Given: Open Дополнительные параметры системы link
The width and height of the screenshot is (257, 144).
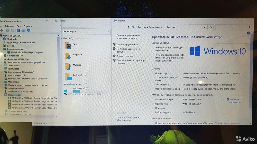Looking at the screenshot, I should pyautogui.click(x=131, y=62).
